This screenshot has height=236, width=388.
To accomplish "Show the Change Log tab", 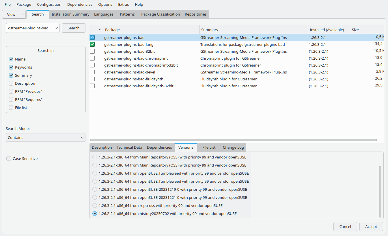I will pos(233,147).
